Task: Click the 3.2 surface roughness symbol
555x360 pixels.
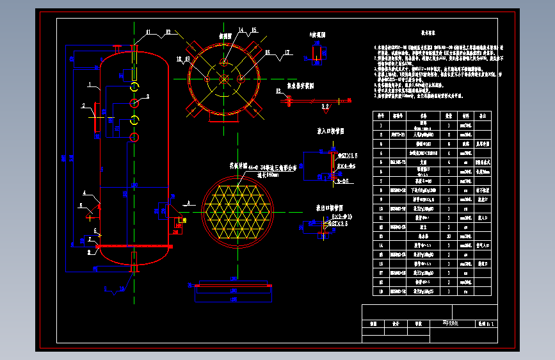Action: (325, 108)
